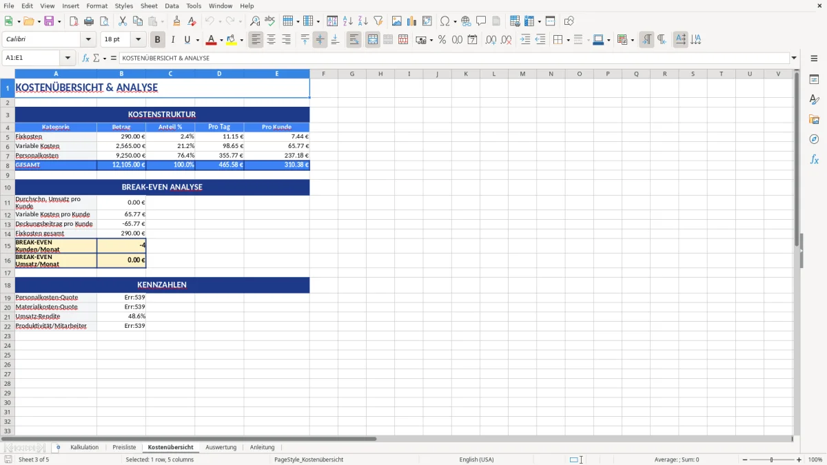827x465 pixels.
Task: Apply percent format to the selection
Action: click(443, 39)
